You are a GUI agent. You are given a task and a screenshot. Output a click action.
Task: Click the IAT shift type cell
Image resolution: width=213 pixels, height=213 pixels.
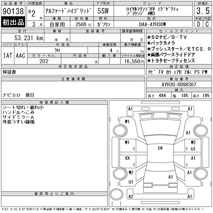coord(7,55)
